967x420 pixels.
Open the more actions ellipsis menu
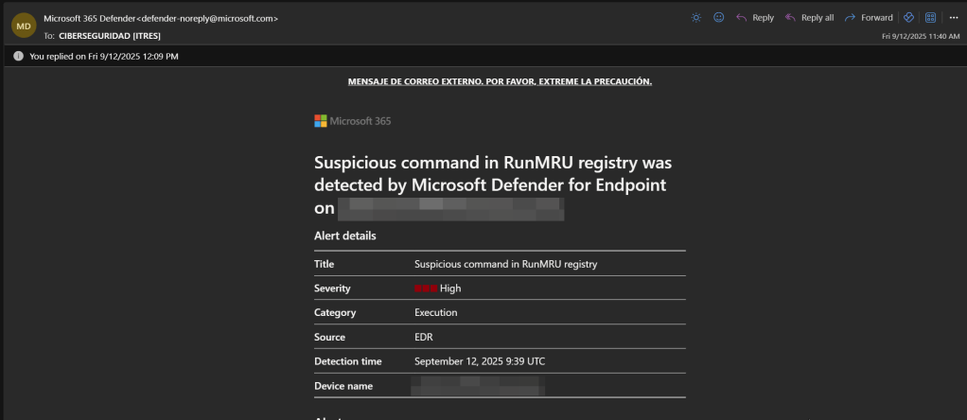coord(953,17)
